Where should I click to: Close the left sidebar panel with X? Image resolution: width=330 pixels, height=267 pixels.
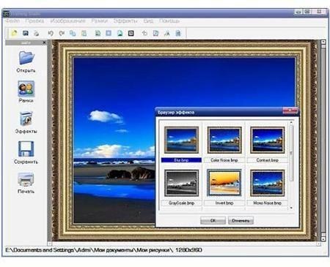44,42
